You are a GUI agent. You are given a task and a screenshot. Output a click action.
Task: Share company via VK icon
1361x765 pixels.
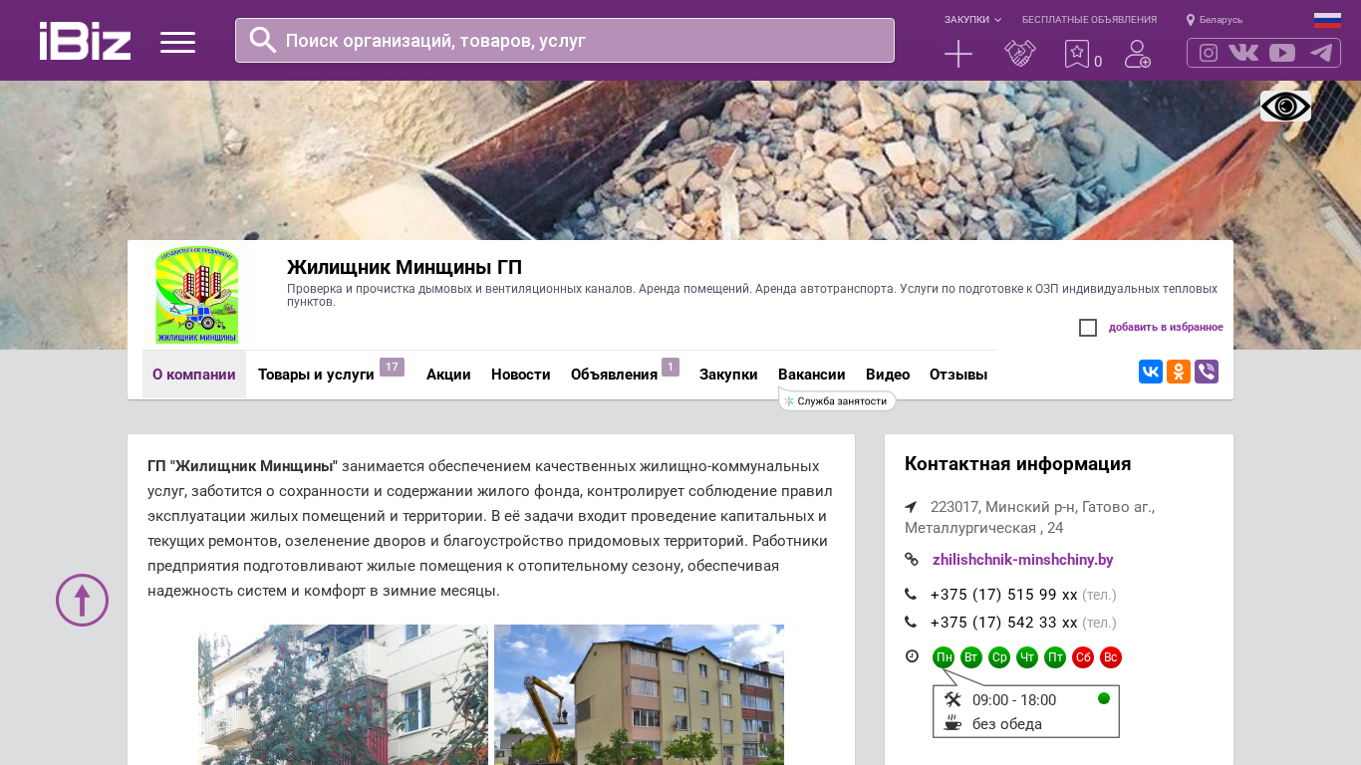[1151, 372]
